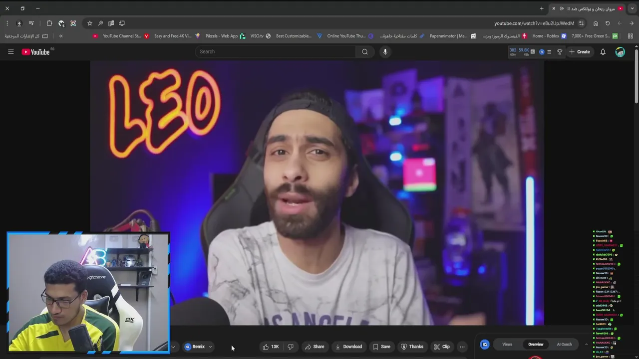Close the YouTube video tab

[554, 8]
